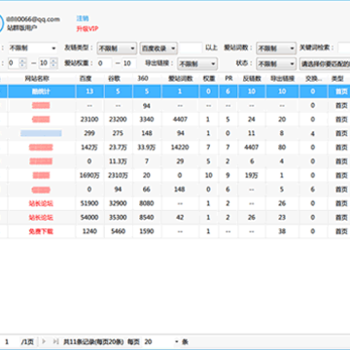Click the 免费下载 site name
This screenshot has width=350, height=350.
(41, 231)
